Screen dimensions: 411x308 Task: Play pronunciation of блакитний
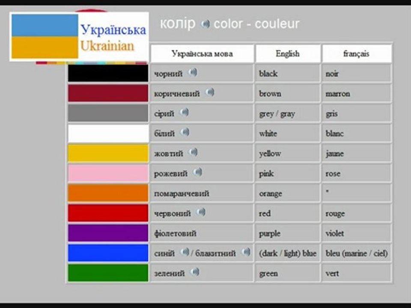(246, 252)
